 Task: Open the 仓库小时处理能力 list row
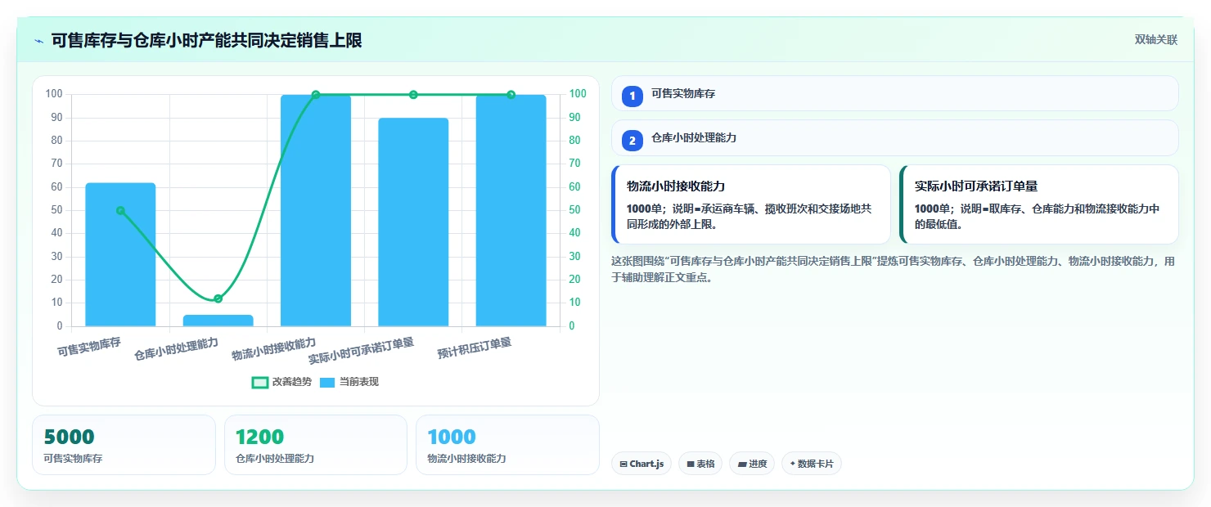894,138
